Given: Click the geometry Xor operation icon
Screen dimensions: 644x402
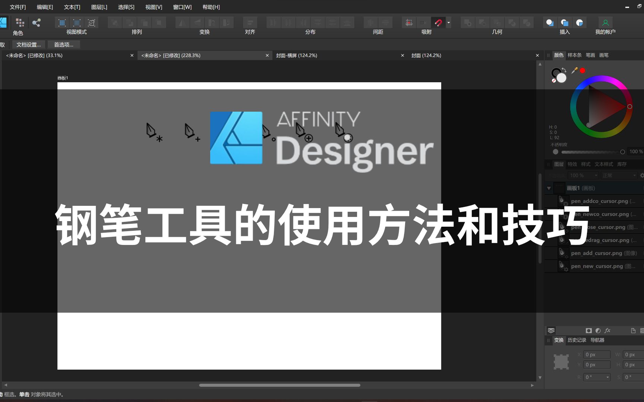Looking at the screenshot, I should tap(512, 23).
